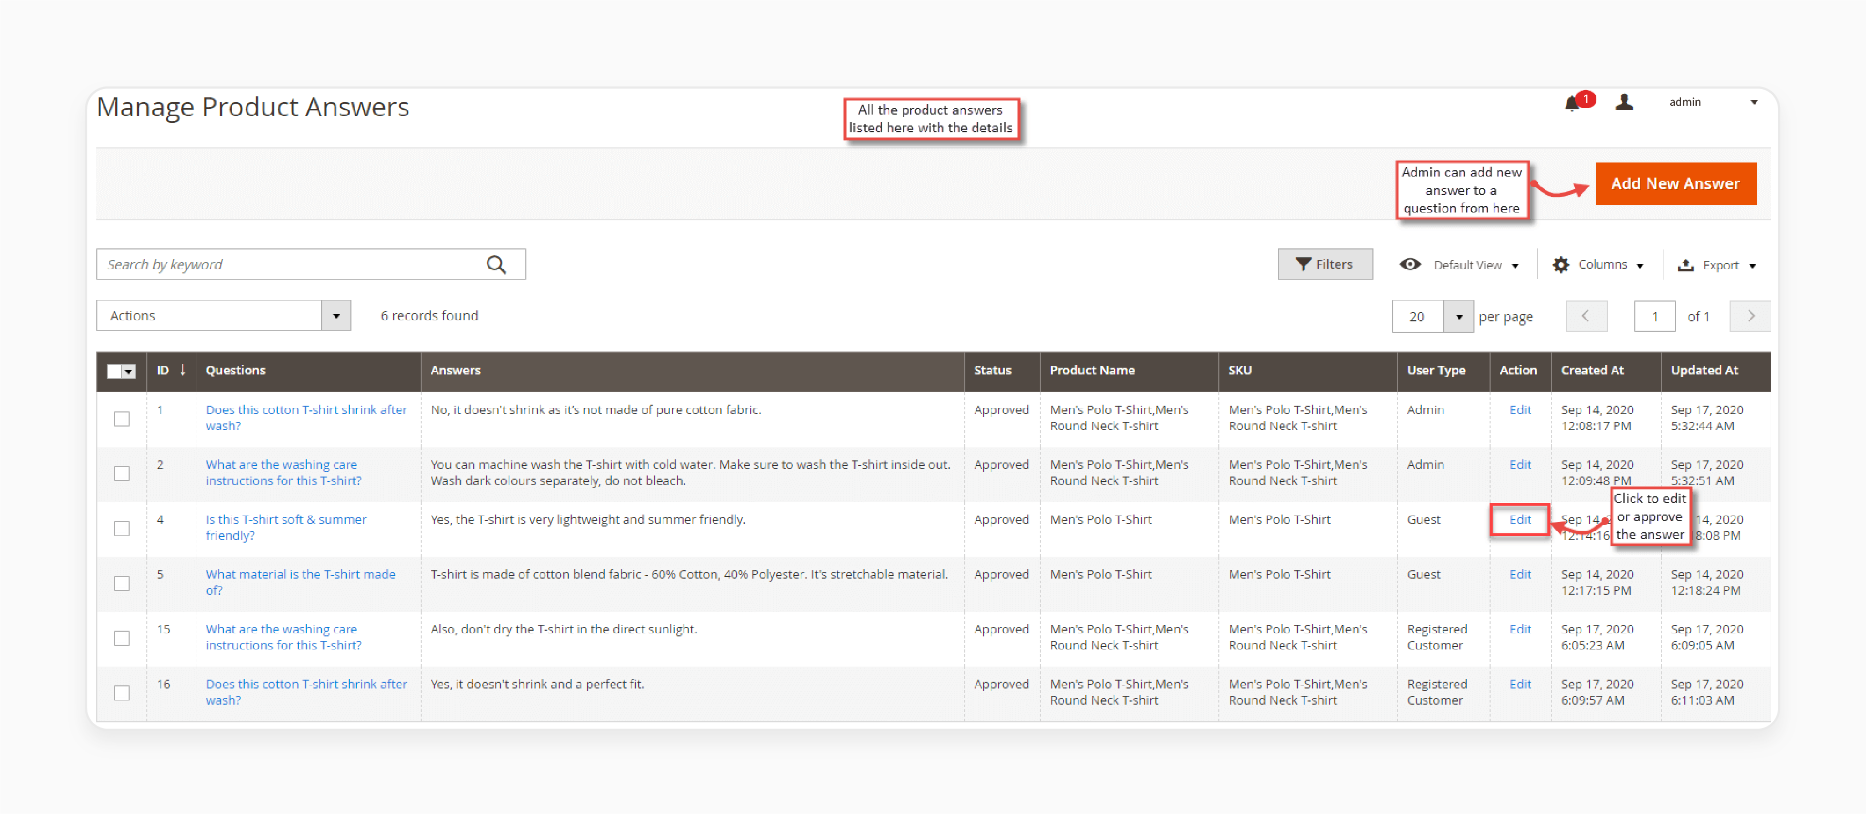The image size is (1866, 814).
Task: Select checkbox for answer ID 4
Action: pos(122,529)
